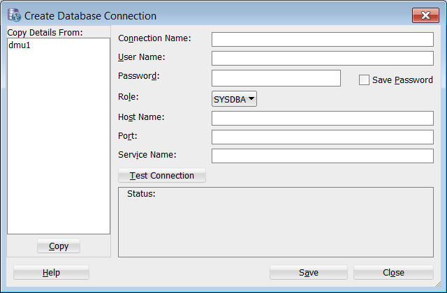Enable the Save Password checkbox
This screenshot has height=293, width=447.
click(x=364, y=80)
